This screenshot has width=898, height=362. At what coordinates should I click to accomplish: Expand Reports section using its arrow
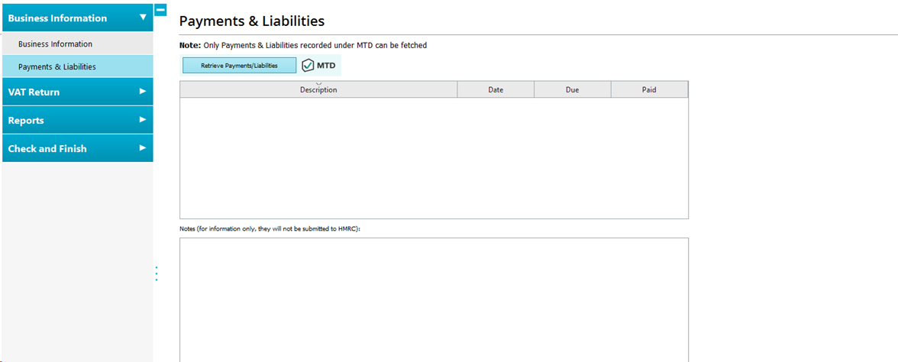pos(142,120)
